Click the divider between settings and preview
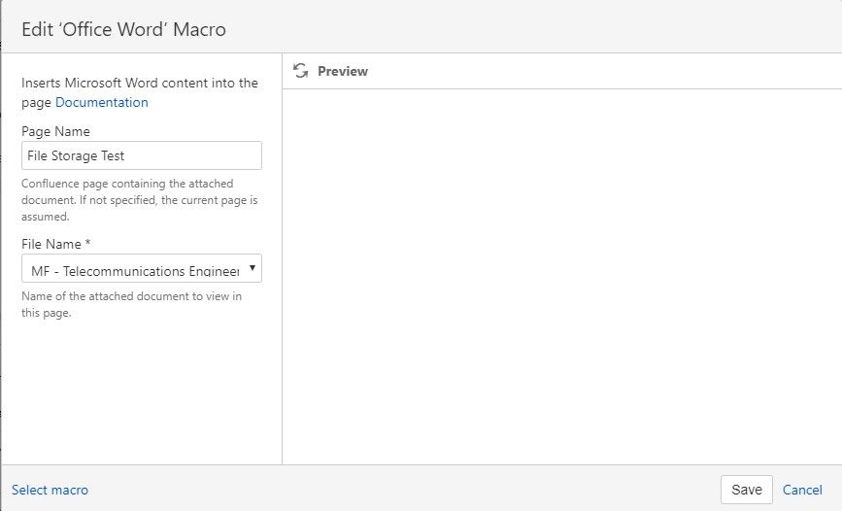The width and height of the screenshot is (842, 511). pos(282,257)
